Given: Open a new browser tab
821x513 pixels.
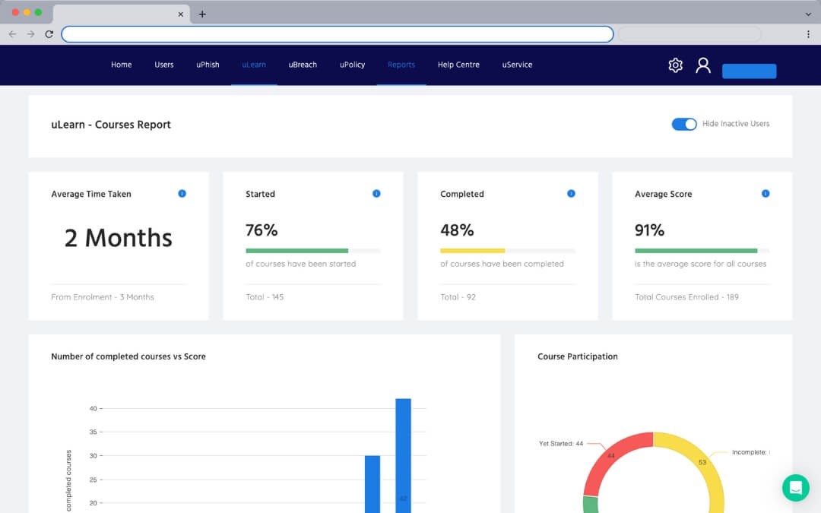Looking at the screenshot, I should point(202,14).
